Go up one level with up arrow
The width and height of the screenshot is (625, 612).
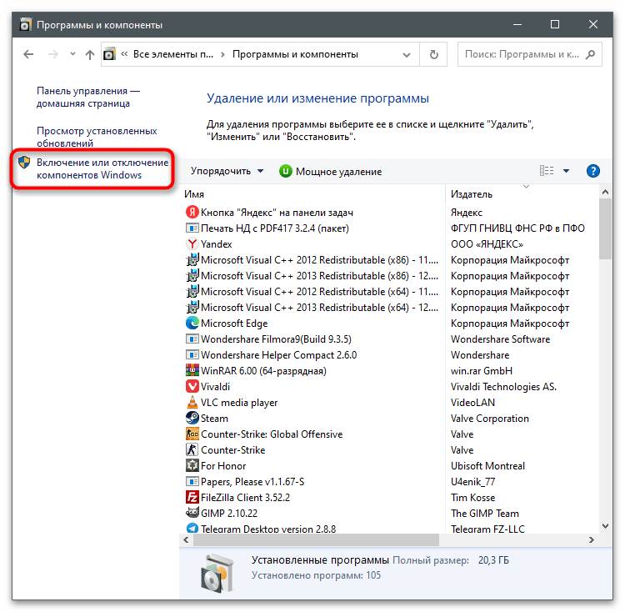point(90,54)
